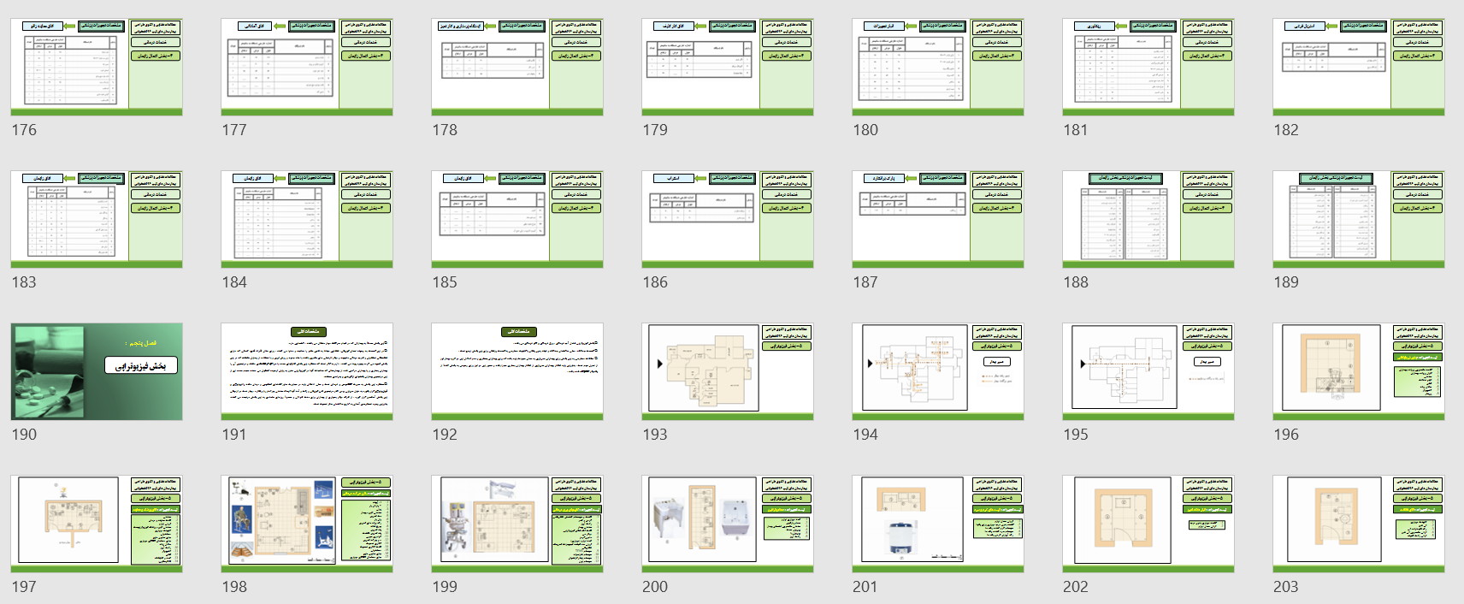
Task: Open slide 192 text thumbnail
Action: (x=517, y=372)
